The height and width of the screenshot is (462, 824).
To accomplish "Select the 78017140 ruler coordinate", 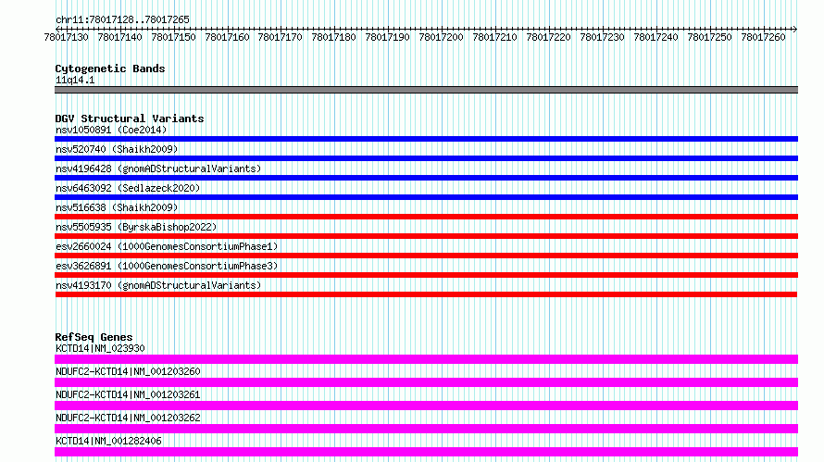I will pos(119,37).
